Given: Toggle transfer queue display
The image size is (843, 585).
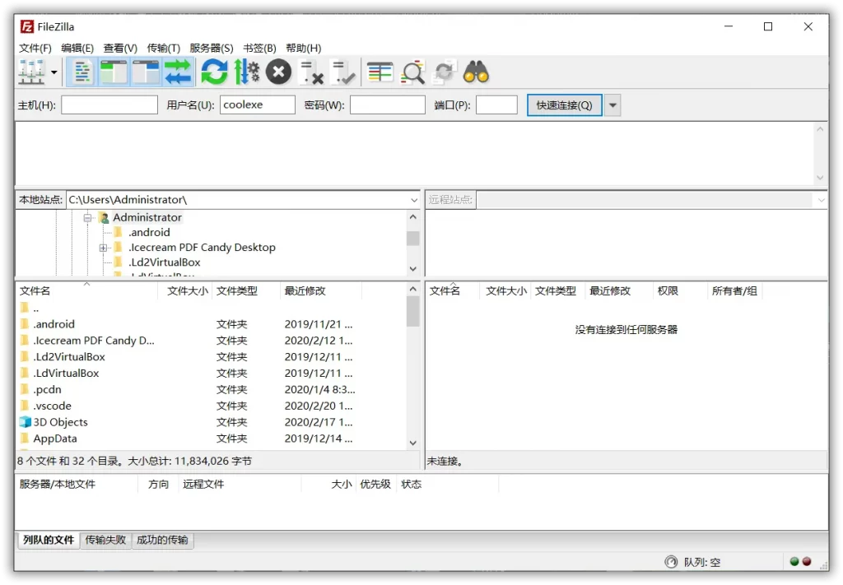Looking at the screenshot, I should (x=178, y=72).
